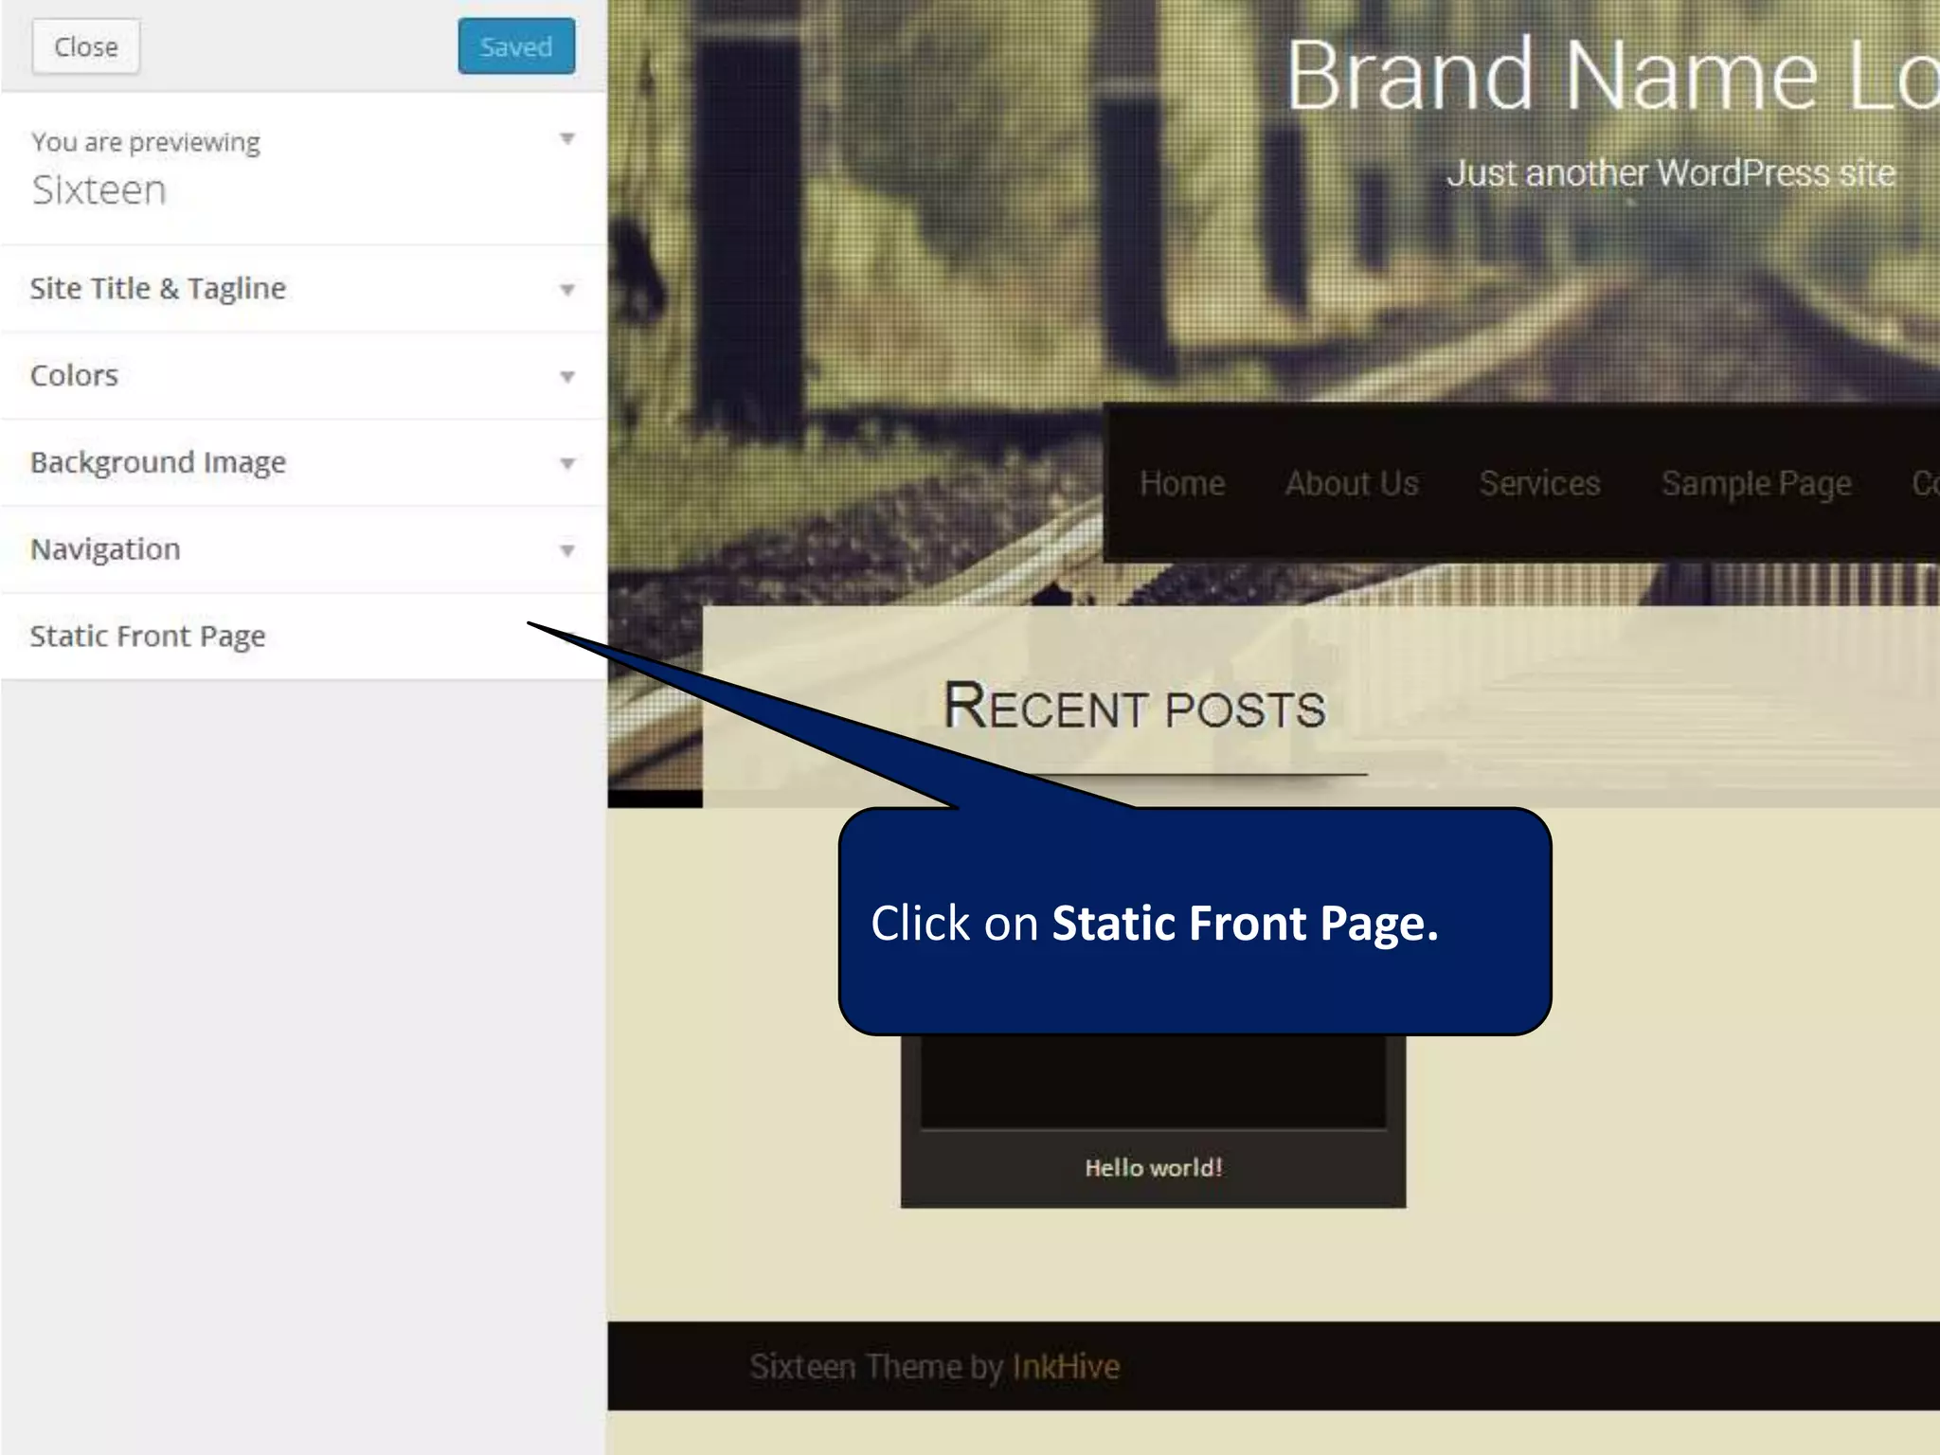Open the Navigation customizer section
Viewport: 1940px width, 1455px height.
tap(303, 550)
